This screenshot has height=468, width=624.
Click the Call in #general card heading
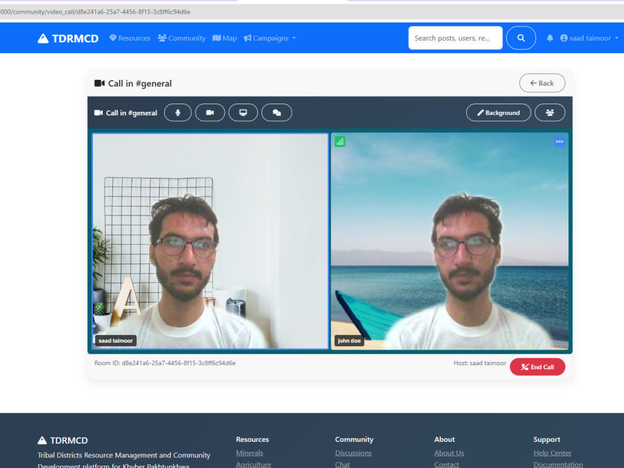133,83
